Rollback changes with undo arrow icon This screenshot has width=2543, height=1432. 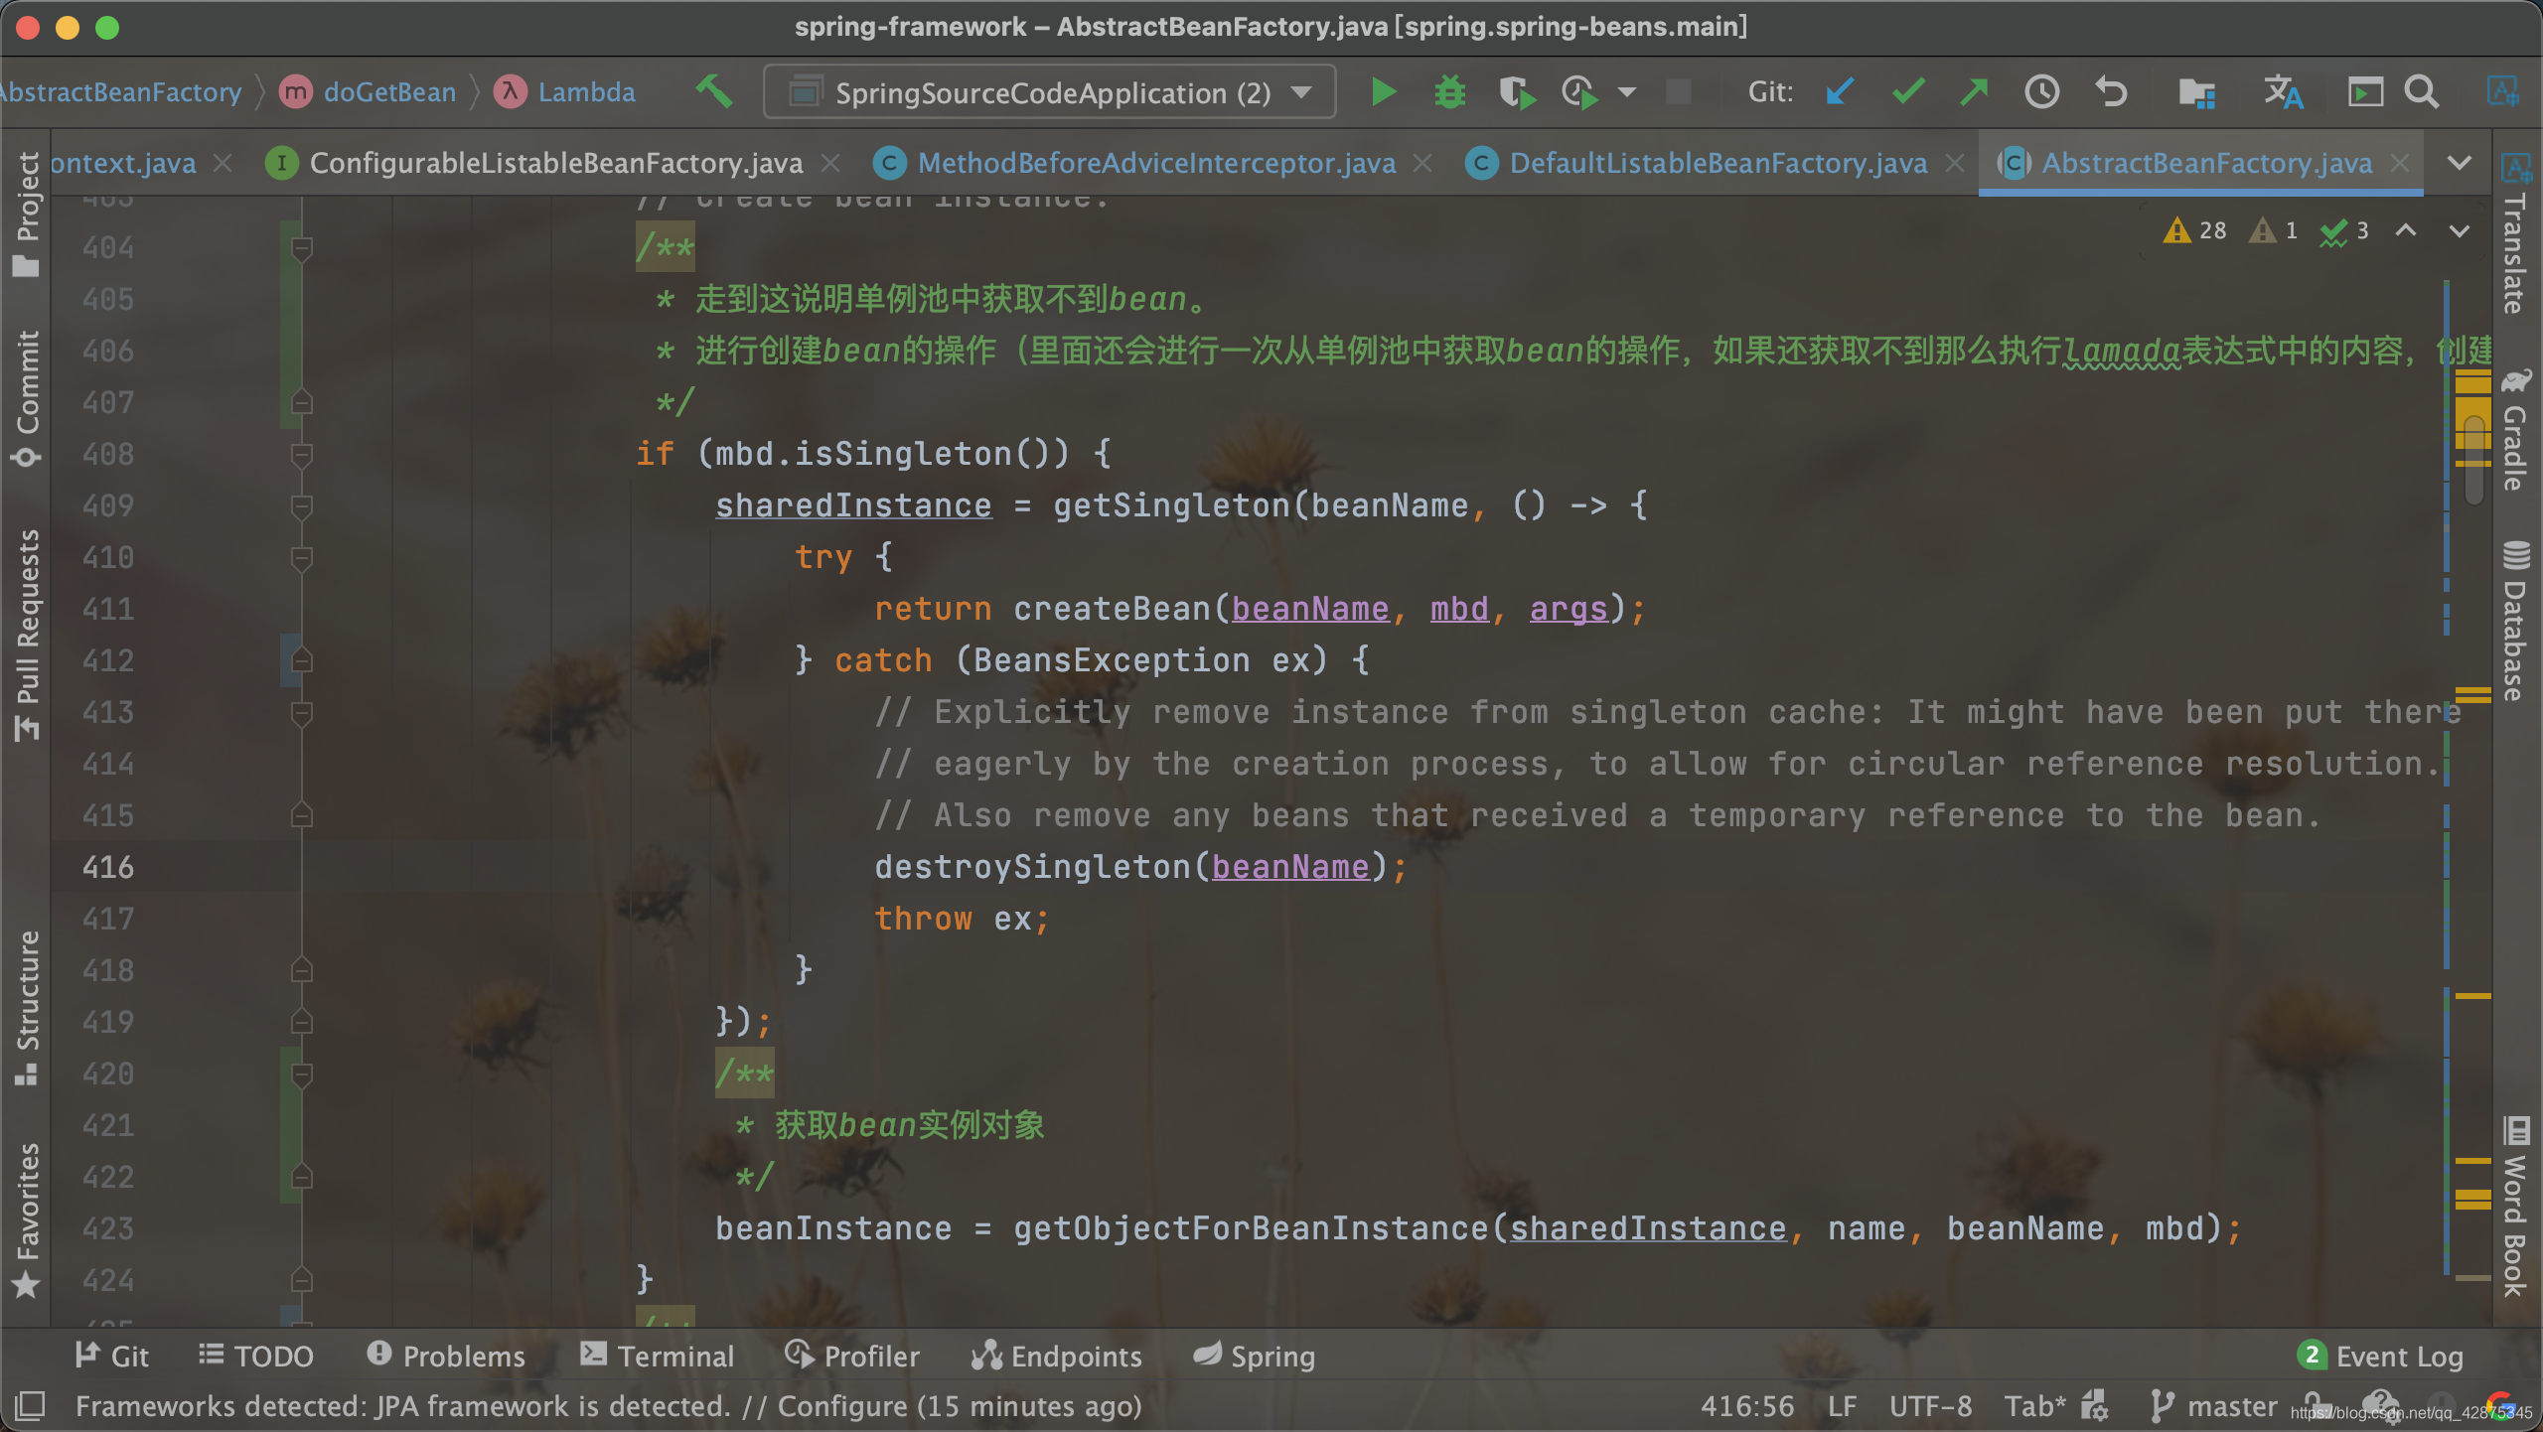pyautogui.click(x=2110, y=92)
